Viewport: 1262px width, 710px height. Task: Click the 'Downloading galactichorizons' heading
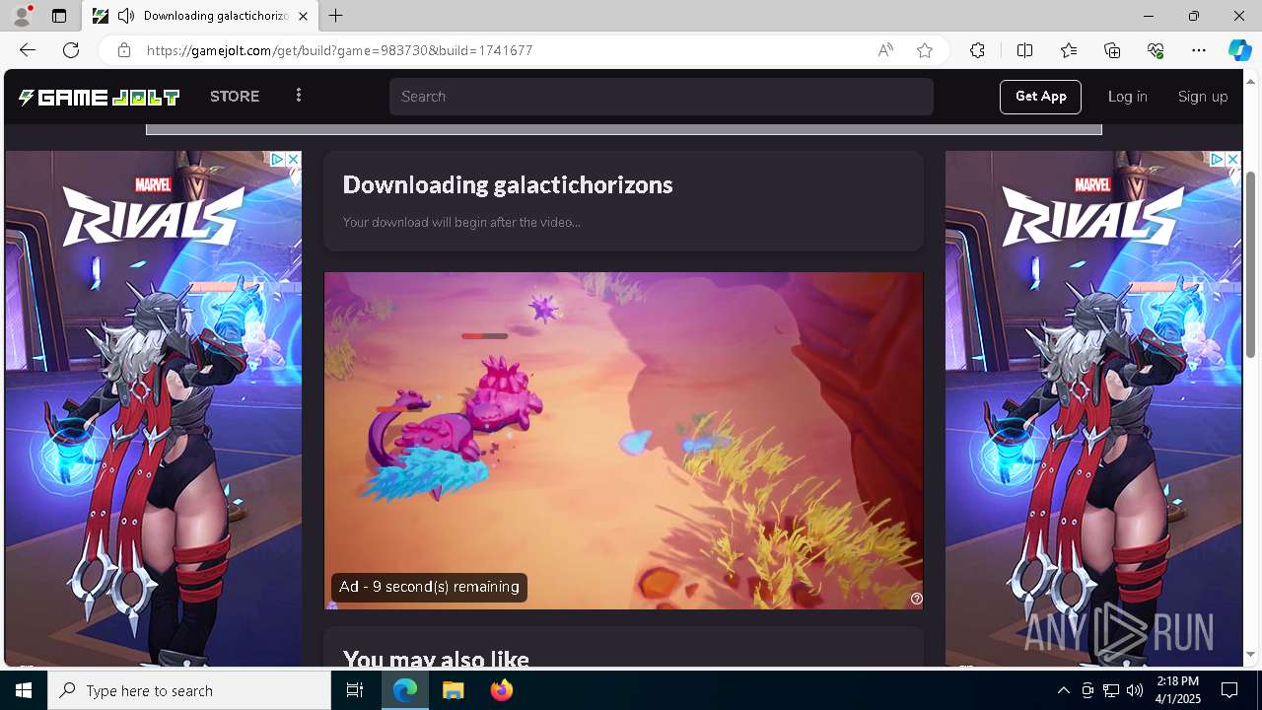coord(508,184)
